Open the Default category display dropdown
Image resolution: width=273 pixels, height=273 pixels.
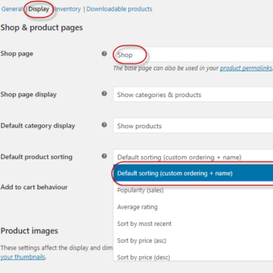pyautogui.click(x=193, y=126)
